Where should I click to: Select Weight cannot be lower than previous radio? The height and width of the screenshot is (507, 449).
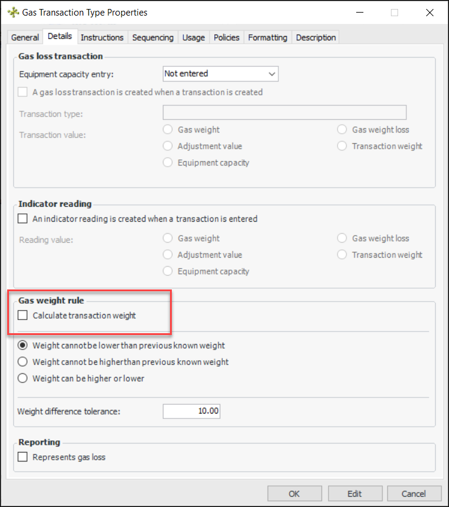23,346
